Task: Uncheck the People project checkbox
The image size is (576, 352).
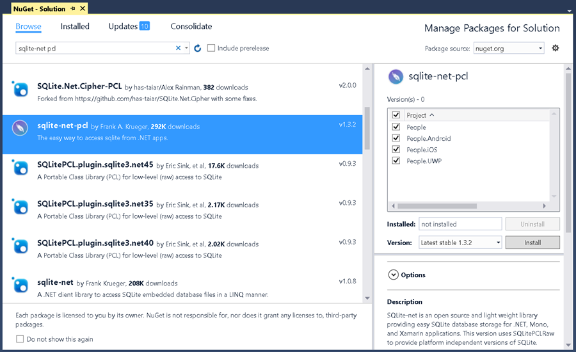Action: point(396,127)
